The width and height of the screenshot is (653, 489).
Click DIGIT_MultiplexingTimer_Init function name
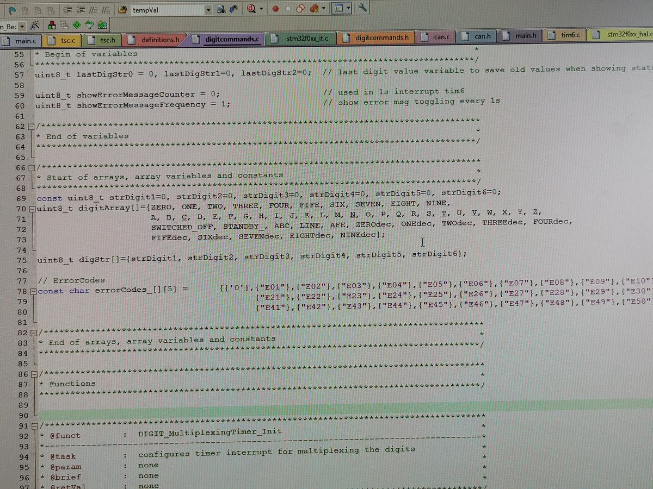pyautogui.click(x=210, y=432)
